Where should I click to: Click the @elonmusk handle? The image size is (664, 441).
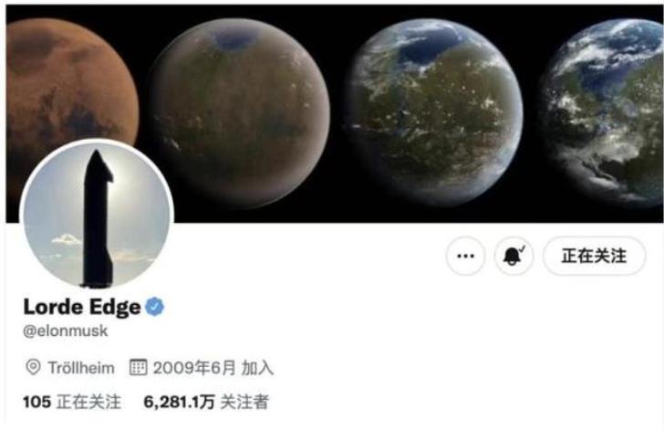click(x=66, y=331)
